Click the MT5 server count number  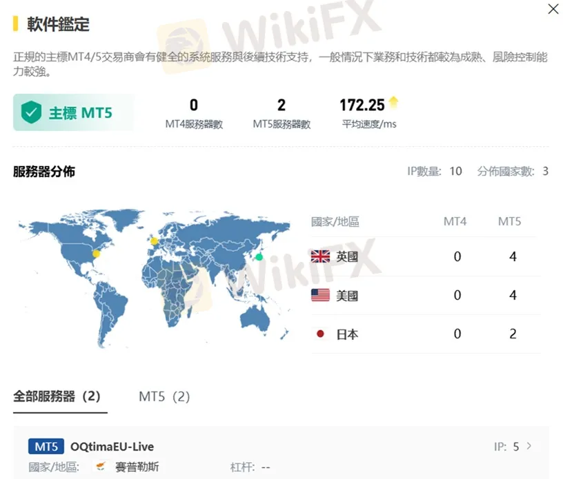tap(281, 105)
